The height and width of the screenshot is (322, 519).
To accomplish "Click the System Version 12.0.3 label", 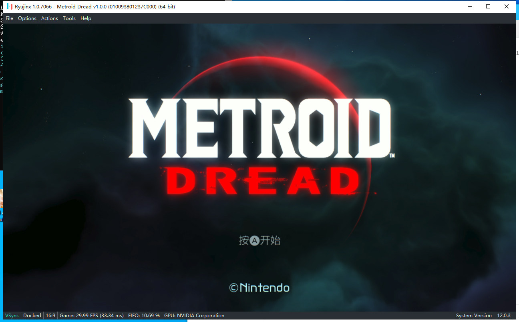I will [483, 316].
